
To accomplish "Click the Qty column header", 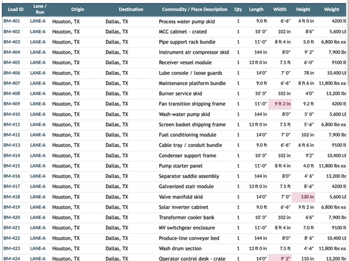I will pos(238,9).
